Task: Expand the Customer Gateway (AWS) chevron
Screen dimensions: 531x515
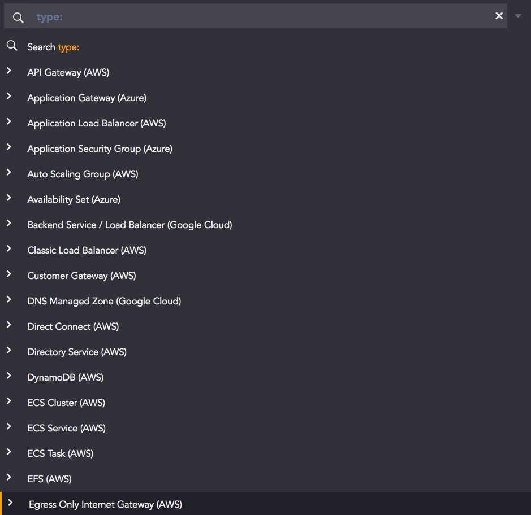Action: 9,274
